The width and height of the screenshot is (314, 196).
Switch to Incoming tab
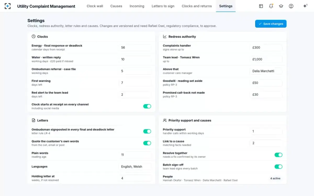point(137,6)
